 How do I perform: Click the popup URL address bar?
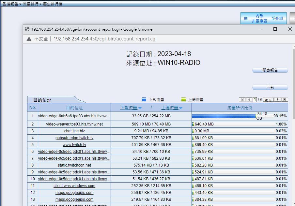point(105,39)
